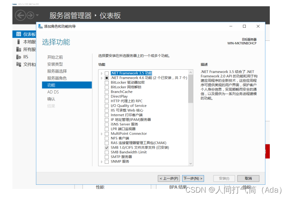Enable the BitLocker 驱动器加密 checkbox

tap(107, 82)
